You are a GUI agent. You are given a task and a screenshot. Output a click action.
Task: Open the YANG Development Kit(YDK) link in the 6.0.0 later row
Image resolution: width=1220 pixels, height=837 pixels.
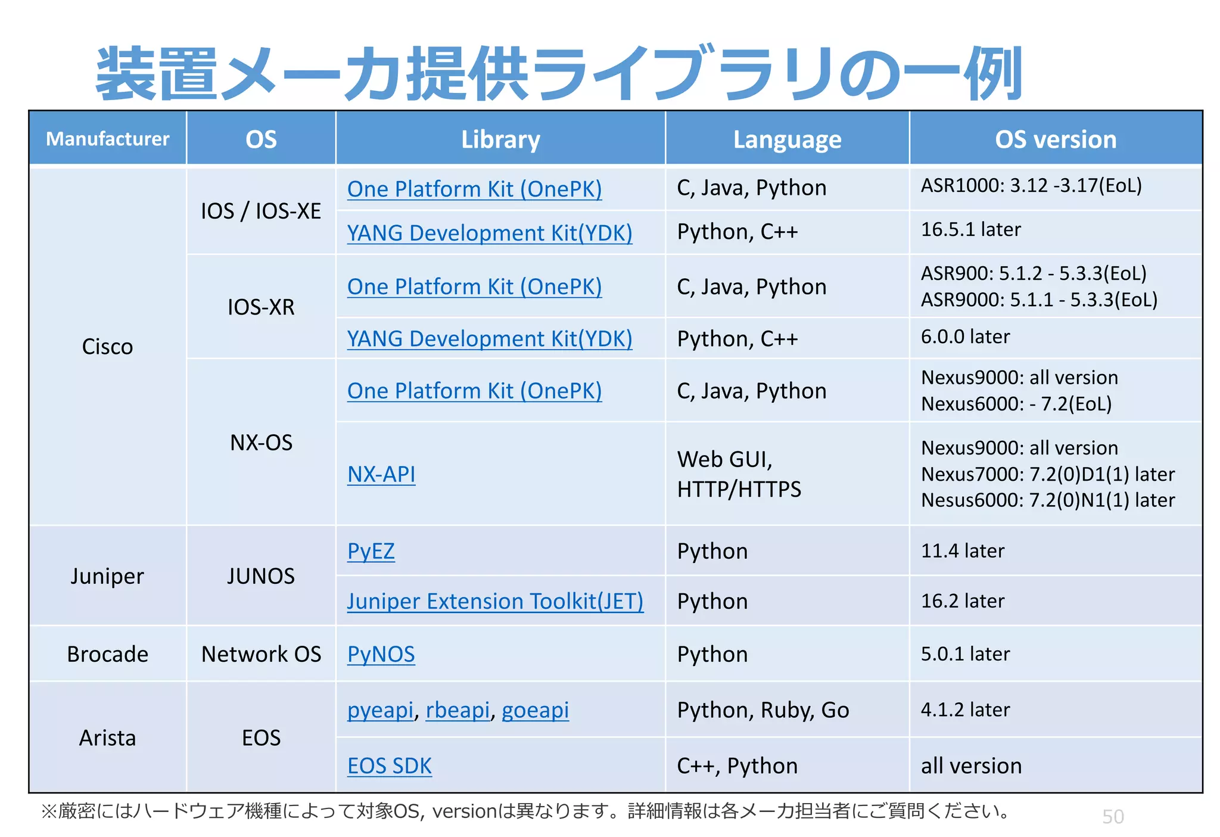tap(490, 338)
